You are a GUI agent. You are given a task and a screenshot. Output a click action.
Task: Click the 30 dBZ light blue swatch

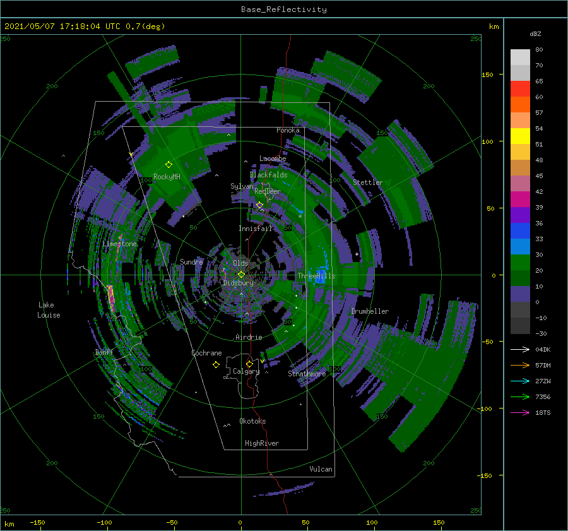(x=520, y=246)
